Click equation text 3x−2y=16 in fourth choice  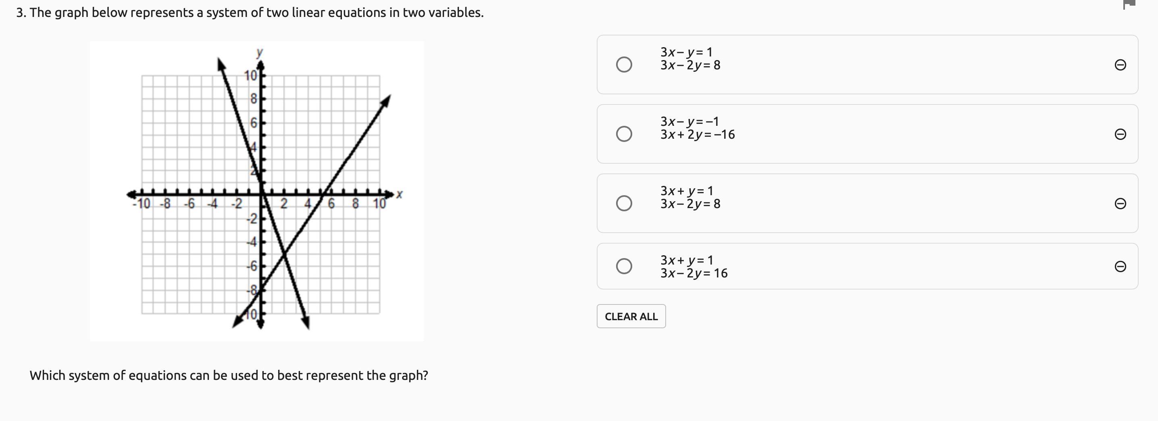pos(694,273)
